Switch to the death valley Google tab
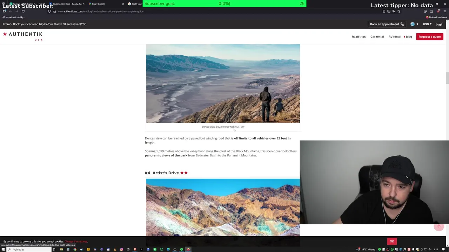Image resolution: width=449 pixels, height=252 pixels. [x=135, y=4]
